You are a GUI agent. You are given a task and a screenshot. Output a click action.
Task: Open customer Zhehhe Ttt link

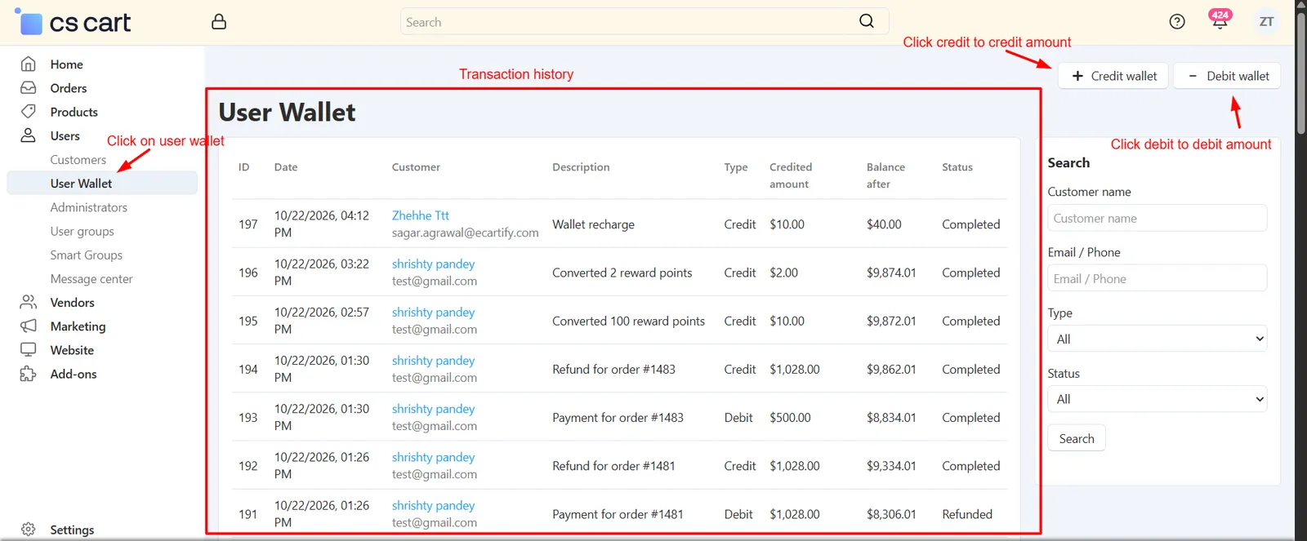(x=420, y=215)
